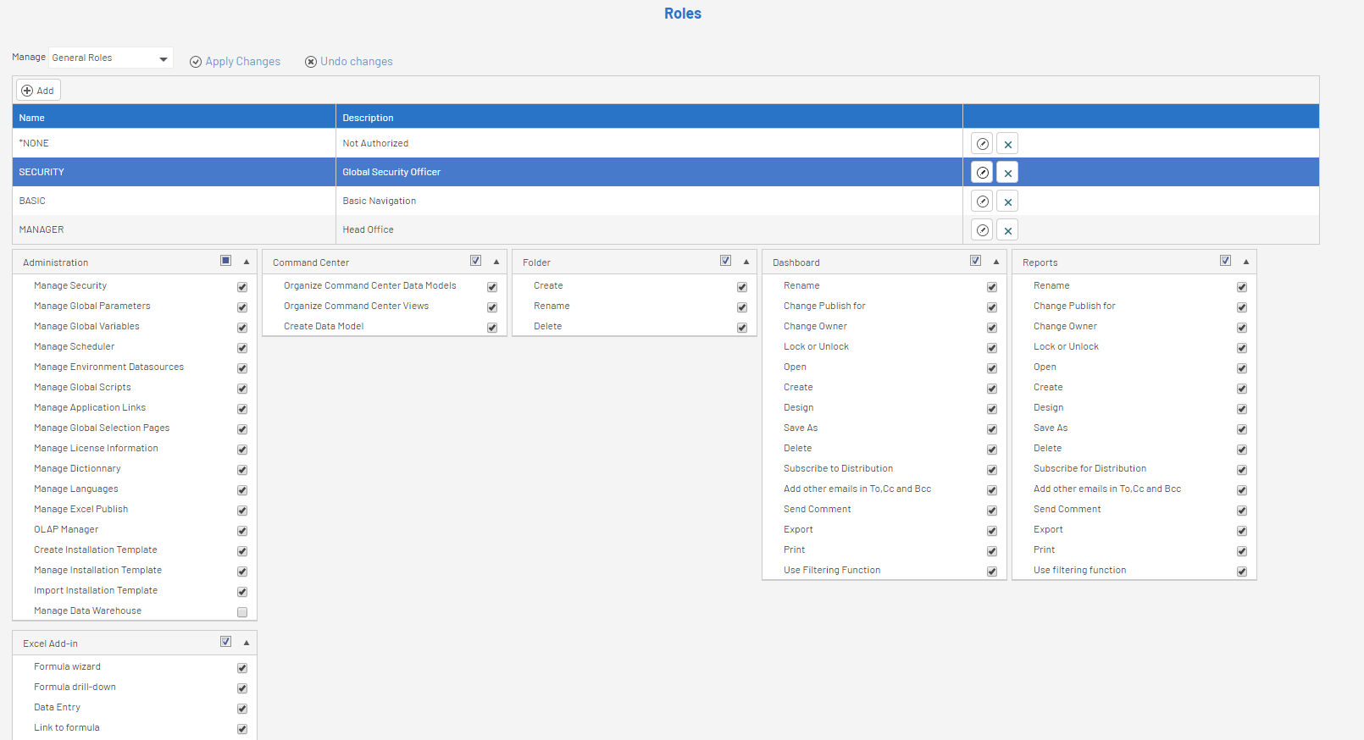Click the edit icon for the *NONE role
The width and height of the screenshot is (1364, 740).
point(982,144)
